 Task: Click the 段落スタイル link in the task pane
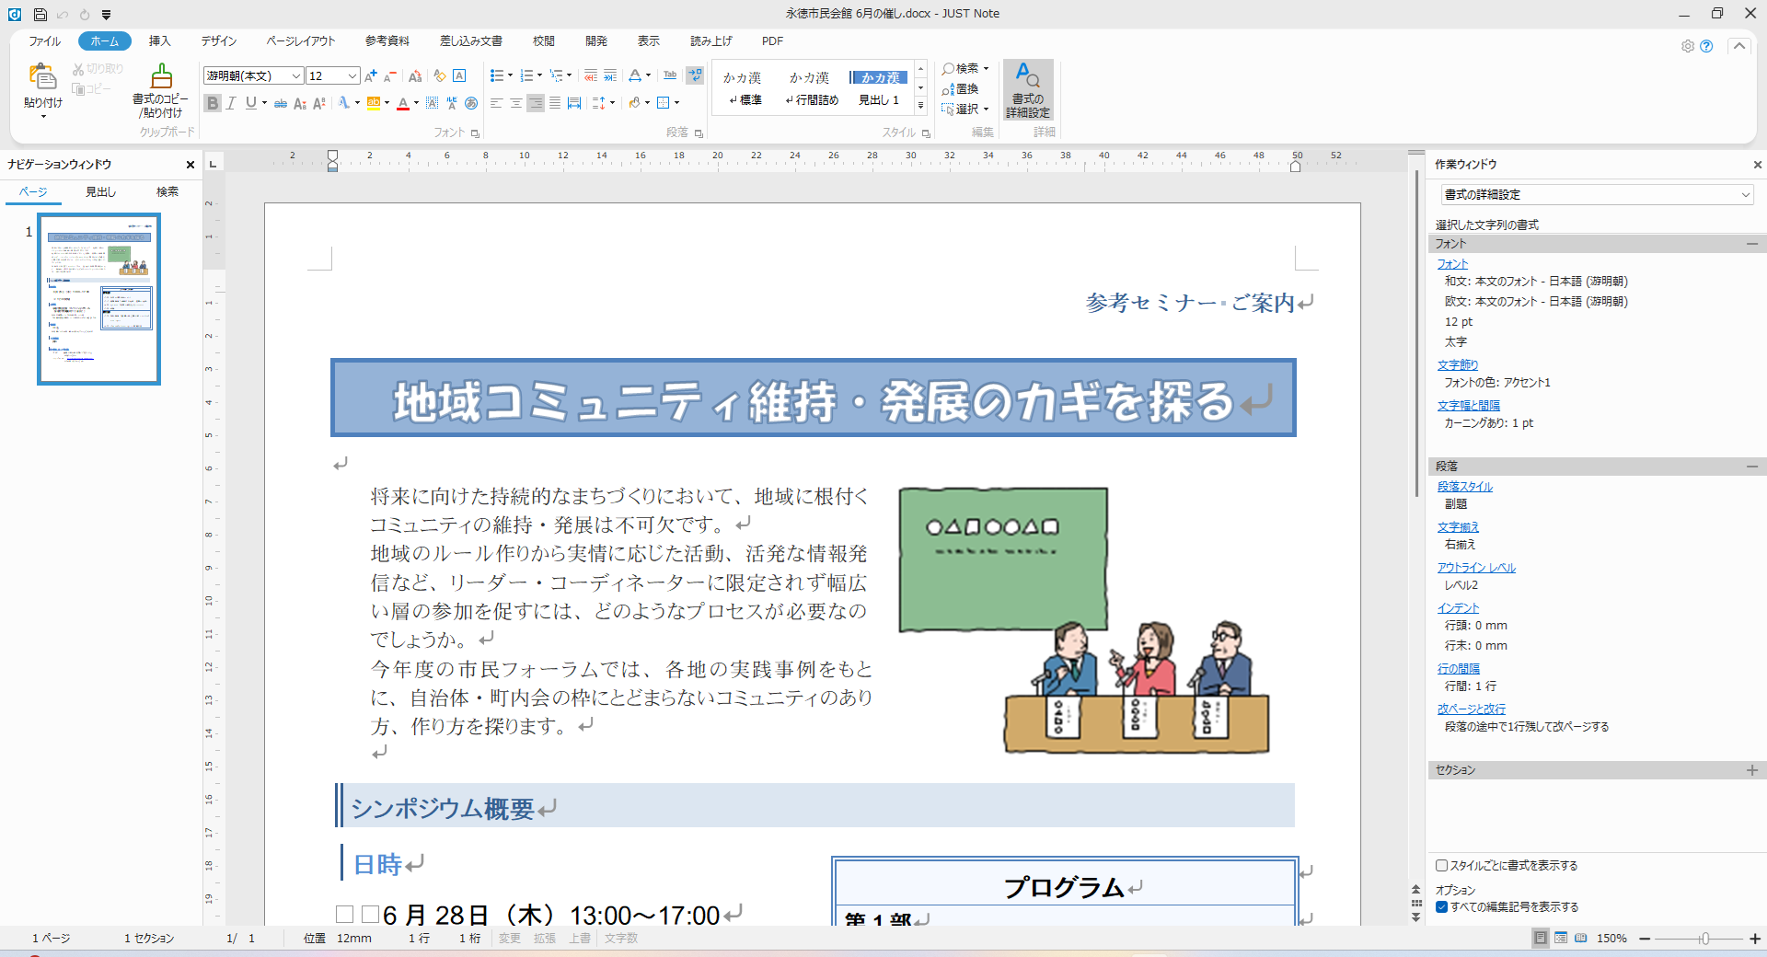click(x=1464, y=487)
